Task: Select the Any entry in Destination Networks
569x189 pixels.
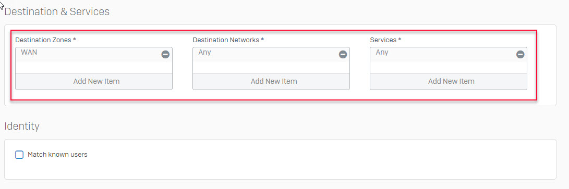Action: pyautogui.click(x=204, y=53)
